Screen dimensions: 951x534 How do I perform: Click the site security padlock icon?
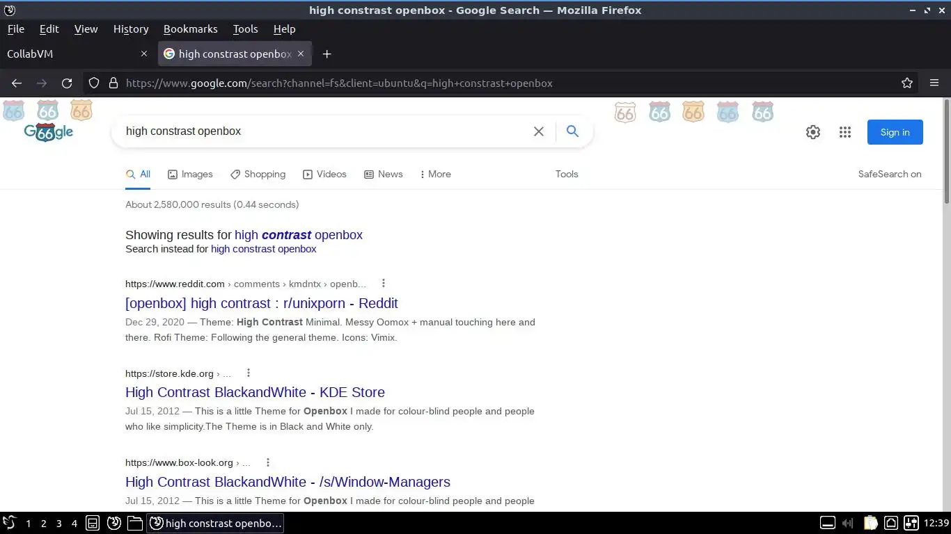113,83
